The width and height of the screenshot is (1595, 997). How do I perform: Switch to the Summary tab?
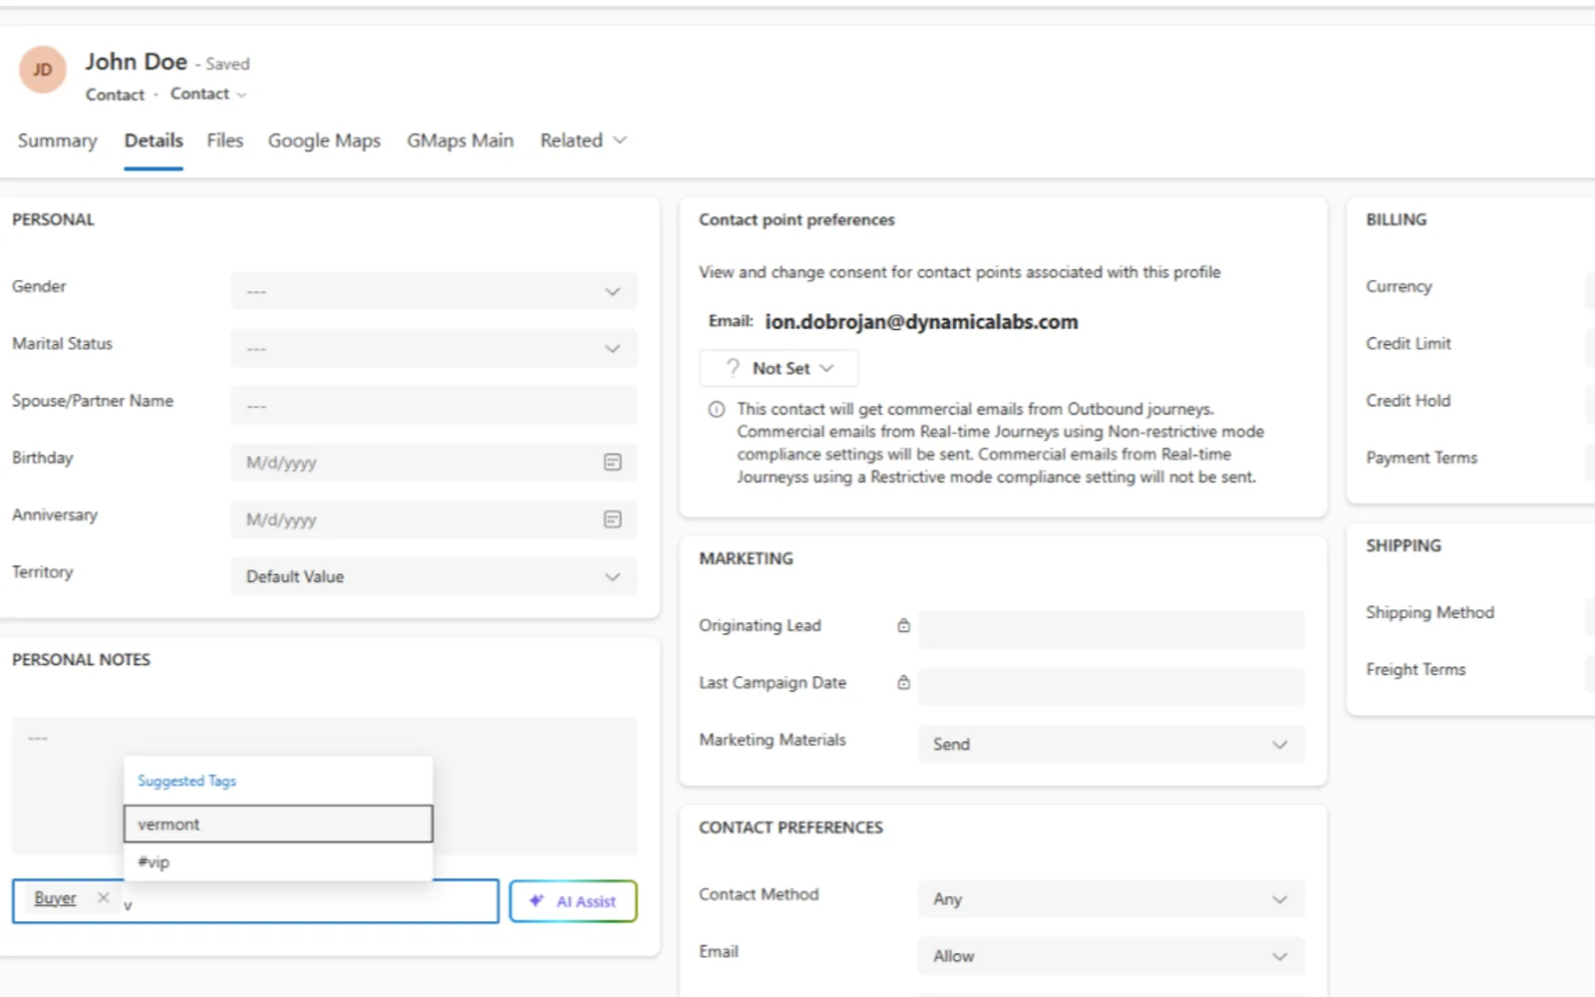click(57, 141)
